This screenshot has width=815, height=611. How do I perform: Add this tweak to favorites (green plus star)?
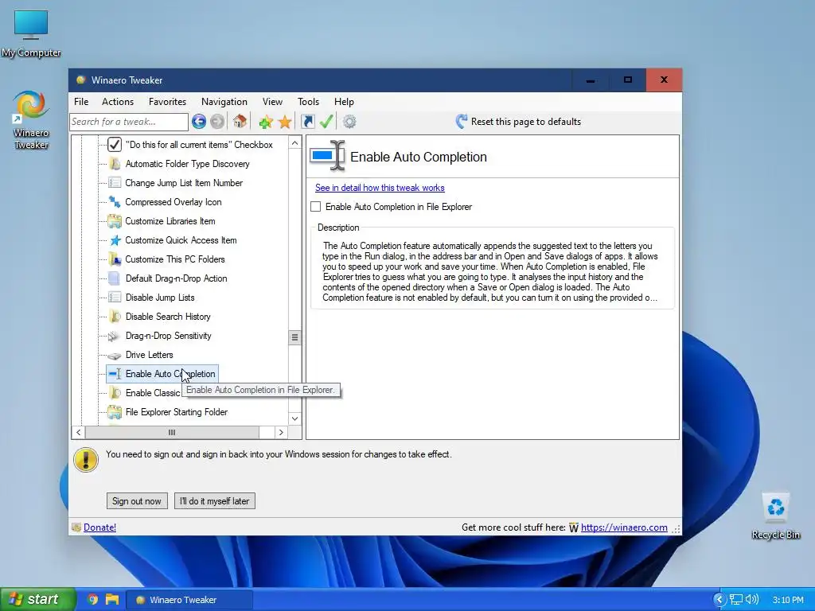pyautogui.click(x=266, y=122)
